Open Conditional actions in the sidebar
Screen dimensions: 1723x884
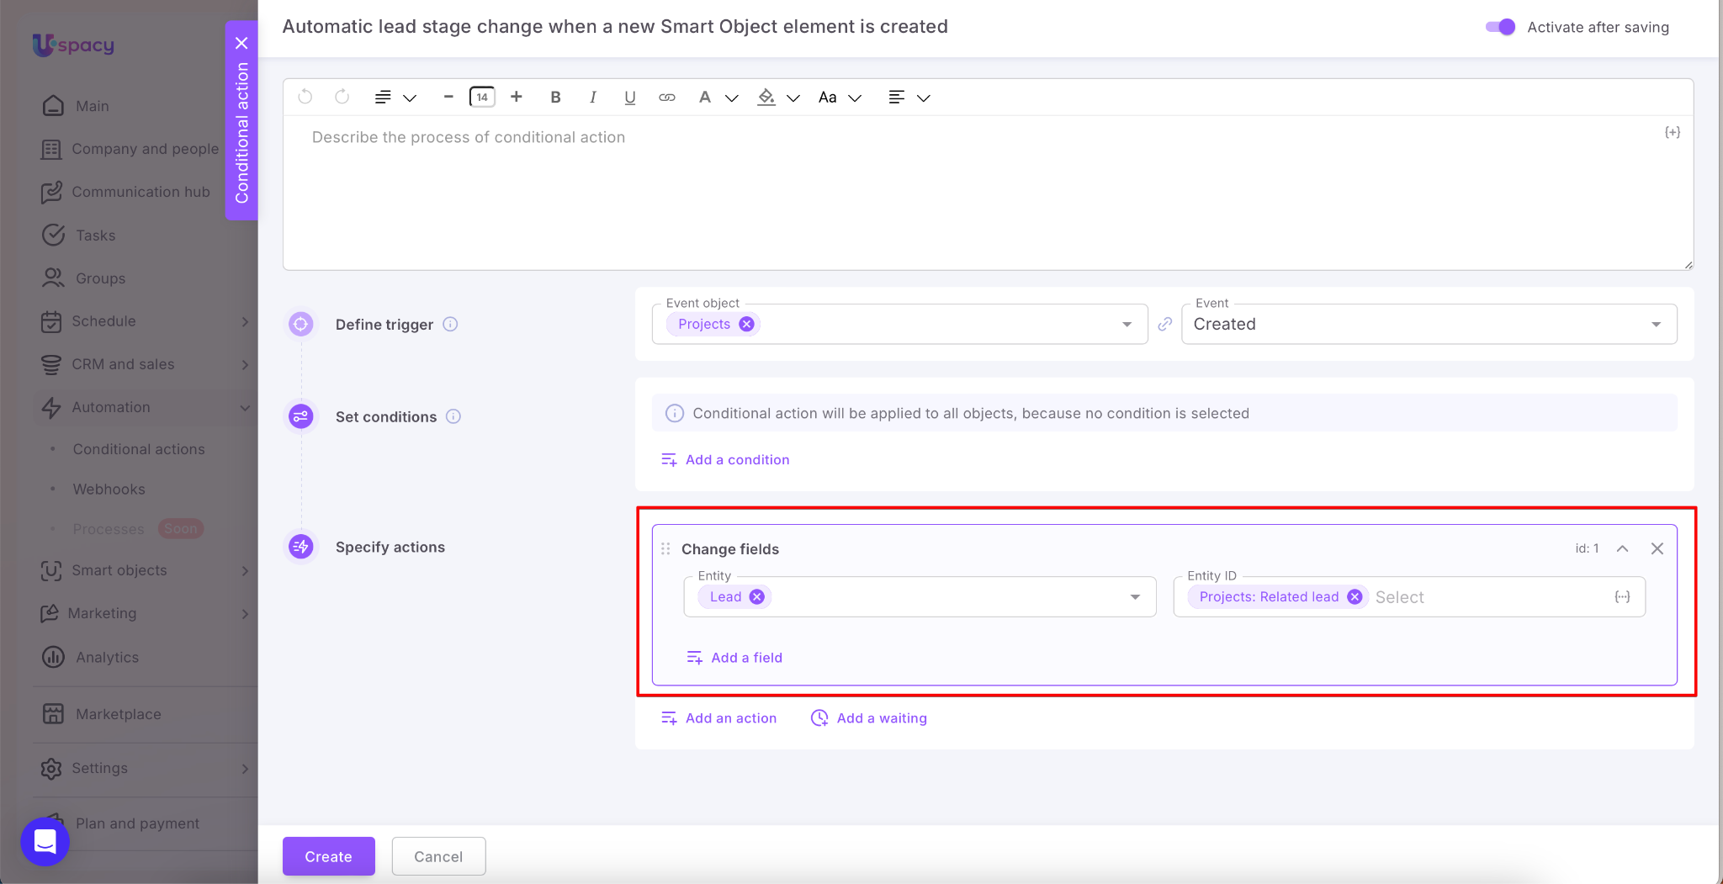point(139,449)
